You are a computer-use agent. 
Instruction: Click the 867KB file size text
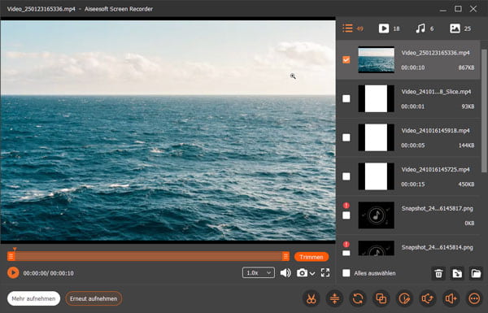click(x=466, y=67)
